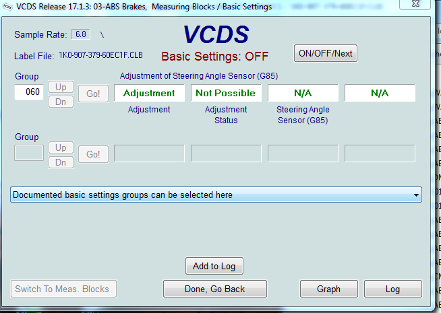Click the N/A field above Steering Angle Sensor

click(x=303, y=93)
